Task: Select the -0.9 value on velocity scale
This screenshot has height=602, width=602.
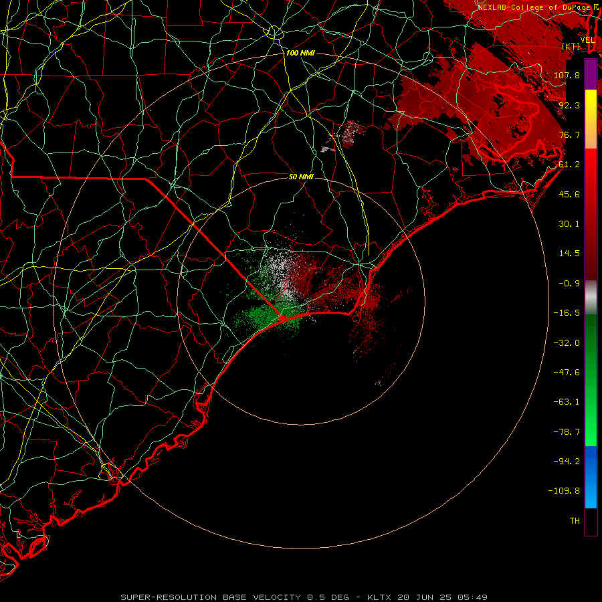Action: pos(569,284)
